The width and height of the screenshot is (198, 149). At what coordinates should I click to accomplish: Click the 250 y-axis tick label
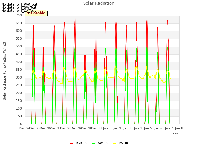coord(19,85)
